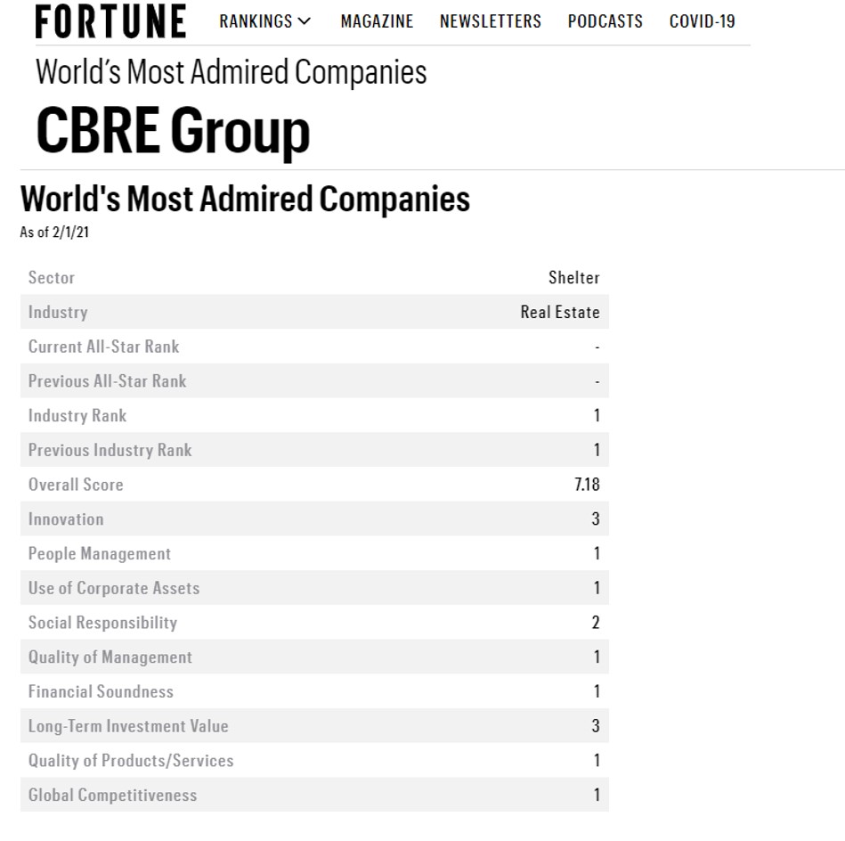Open the NEWSLETTERS section
Image resolution: width=845 pixels, height=841 pixels.
(490, 21)
